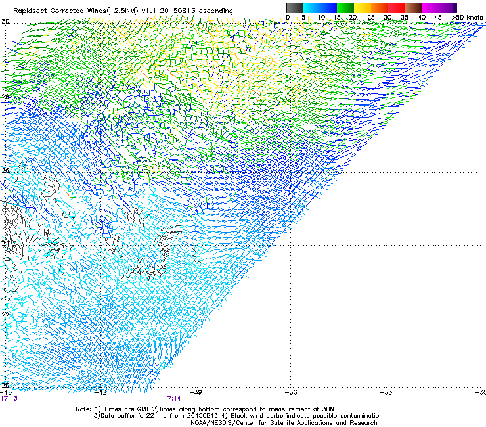Image resolution: width=486 pixels, height=427 pixels.
Task: Select the gray 0-5 knots legend segment
Action: click(x=294, y=8)
